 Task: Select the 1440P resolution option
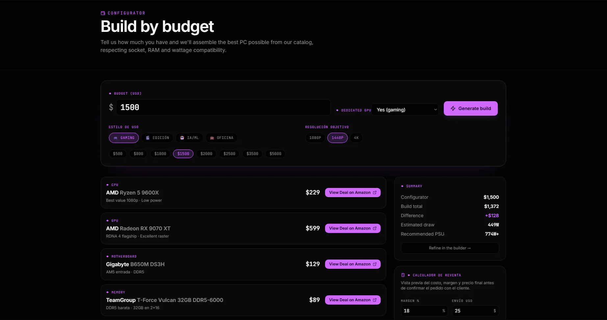click(338, 138)
